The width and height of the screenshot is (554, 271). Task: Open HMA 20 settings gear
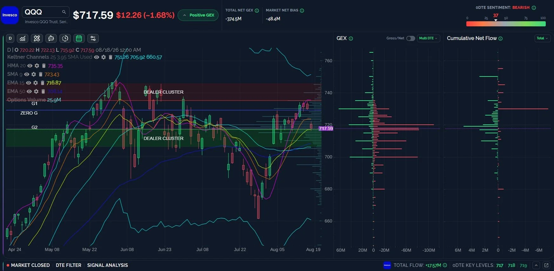[x=37, y=66]
